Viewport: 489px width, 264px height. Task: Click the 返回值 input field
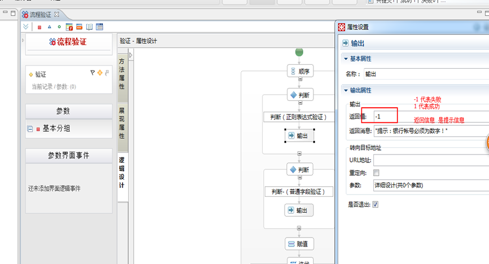coord(431,117)
